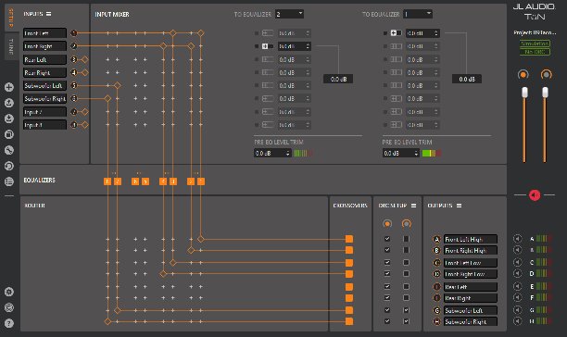Uncheck first DRC checkbox for Front Left High

pyautogui.click(x=387, y=239)
